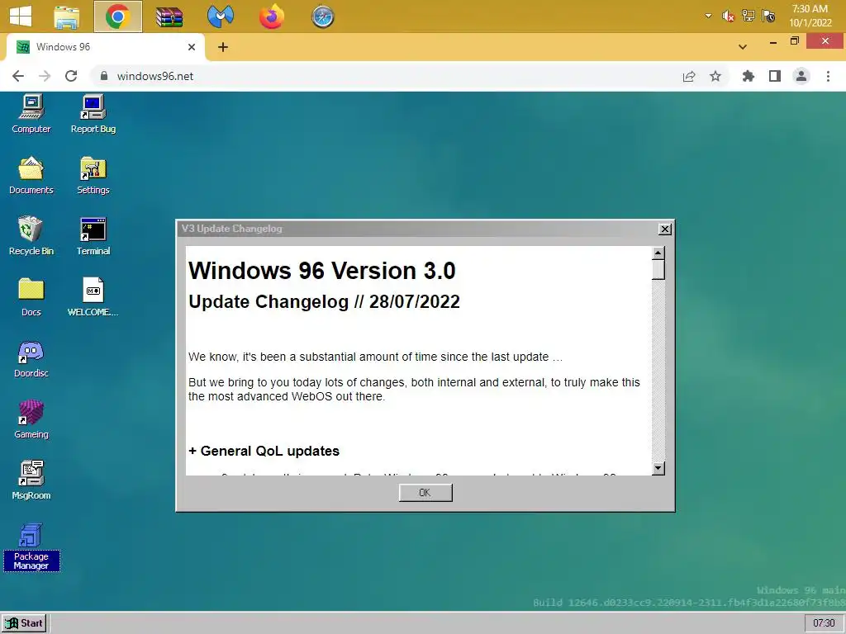
Task: Click the changelog scrollbar thumb
Action: tap(658, 270)
